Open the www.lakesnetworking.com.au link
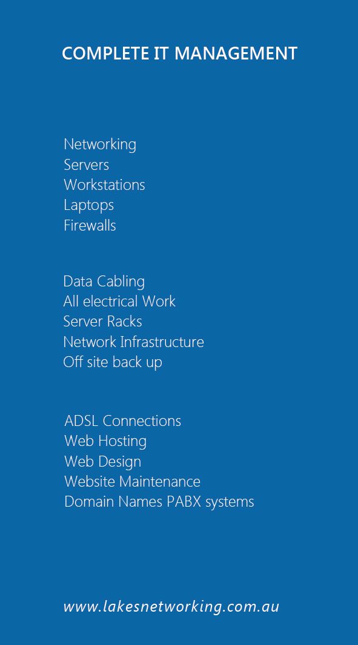This screenshot has height=645, width=358. (x=171, y=607)
